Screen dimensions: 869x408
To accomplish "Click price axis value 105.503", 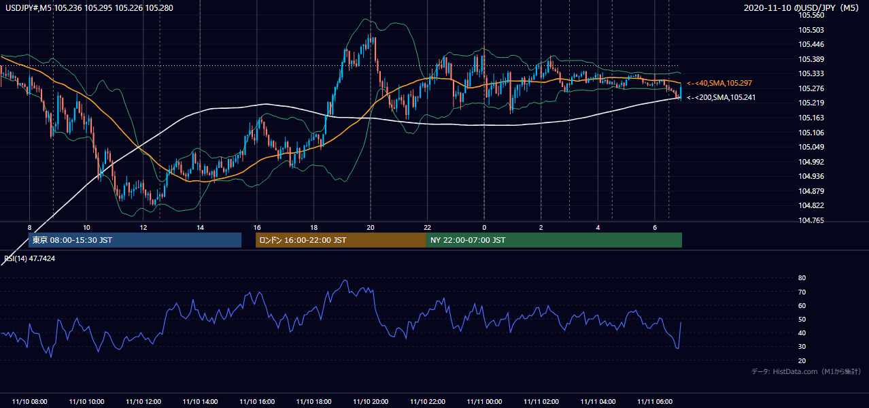I will 812,30.
